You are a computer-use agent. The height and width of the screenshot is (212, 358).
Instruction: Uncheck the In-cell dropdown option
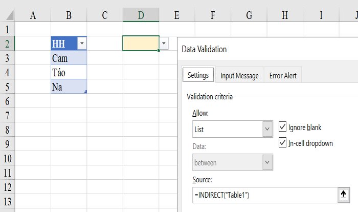[282, 143]
